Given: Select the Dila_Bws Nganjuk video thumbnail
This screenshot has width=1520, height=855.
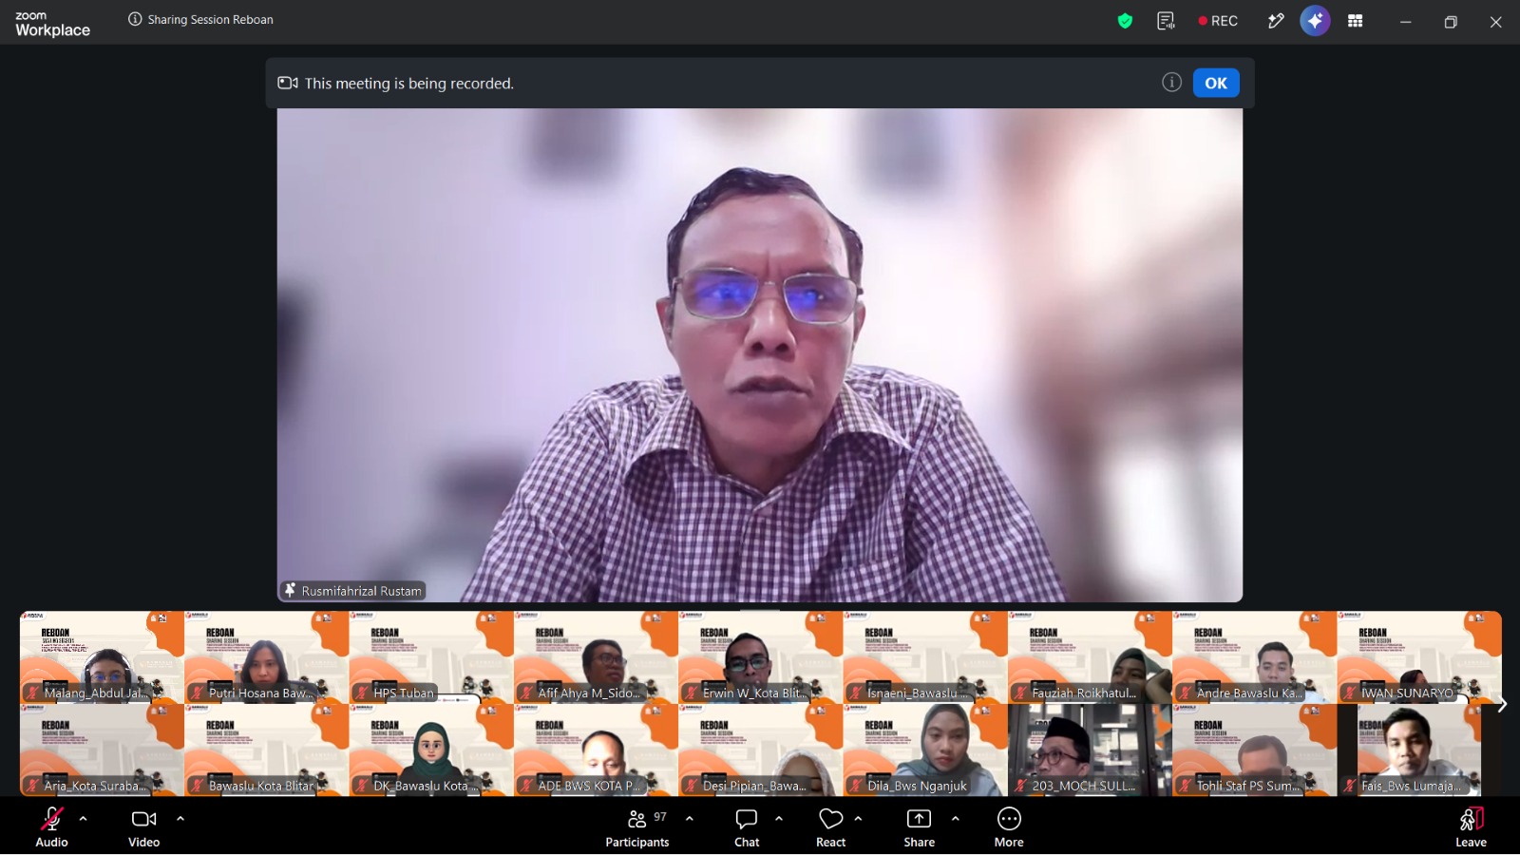Looking at the screenshot, I should pos(925,750).
